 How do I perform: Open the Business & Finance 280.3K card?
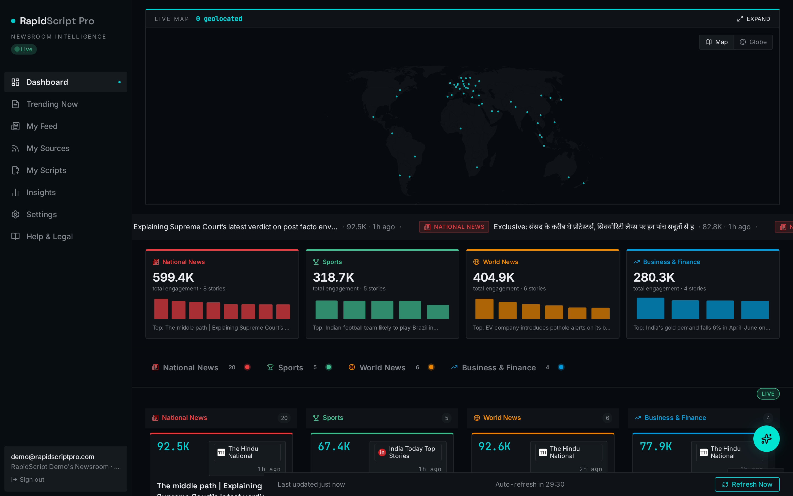pyautogui.click(x=703, y=294)
